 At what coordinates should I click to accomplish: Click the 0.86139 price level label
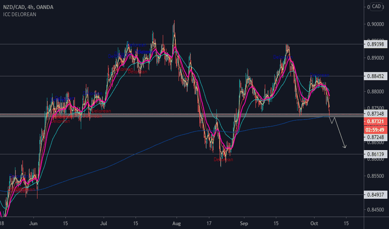375,154
